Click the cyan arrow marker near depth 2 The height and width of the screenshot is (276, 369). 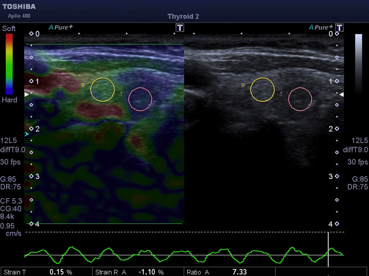click(x=26, y=134)
